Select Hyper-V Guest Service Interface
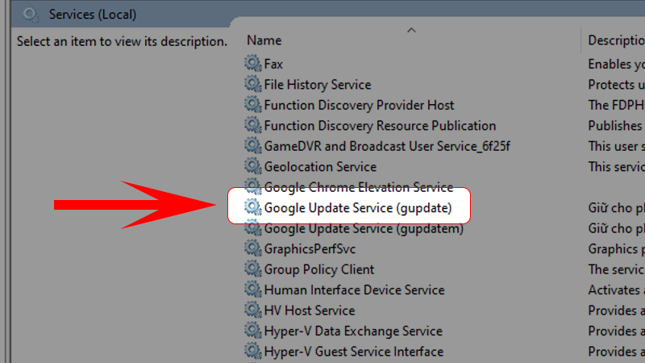 353,352
